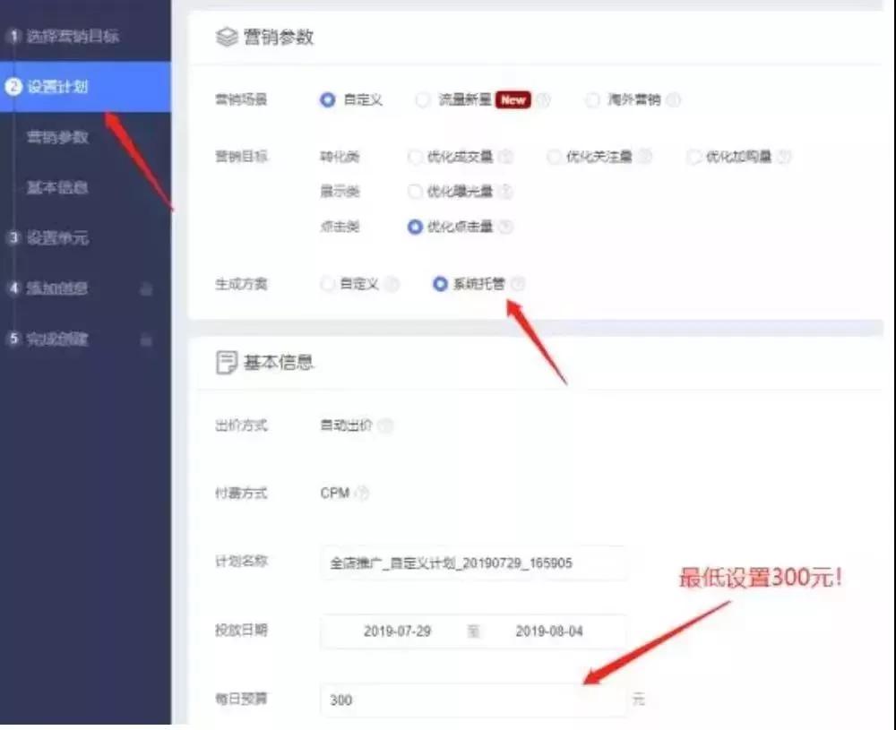Choose 优化成交量 radio option
896x730 pixels.
coord(415,157)
